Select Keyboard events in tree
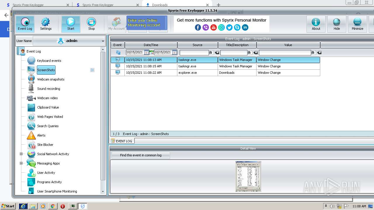Viewport: 374px width, 210px height. 49,61
